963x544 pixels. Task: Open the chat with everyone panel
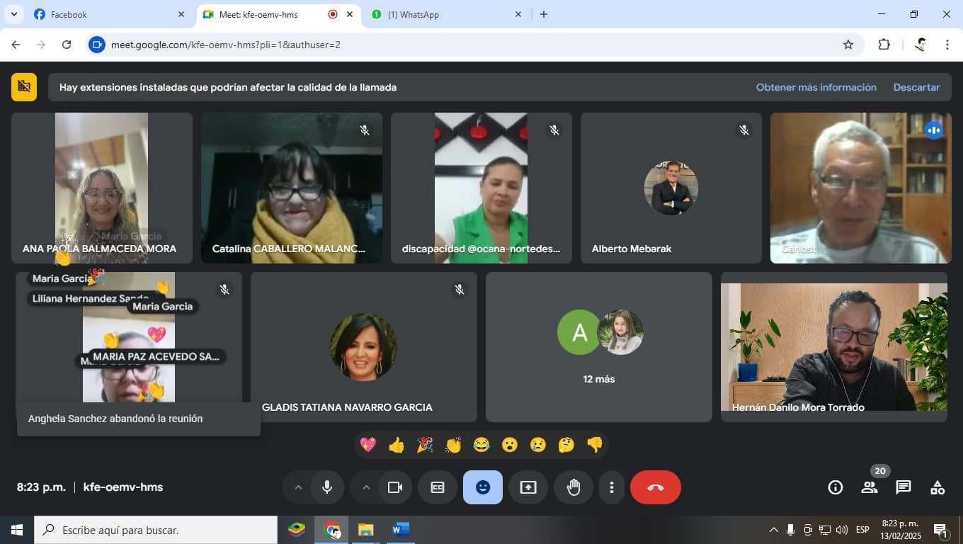pos(903,487)
